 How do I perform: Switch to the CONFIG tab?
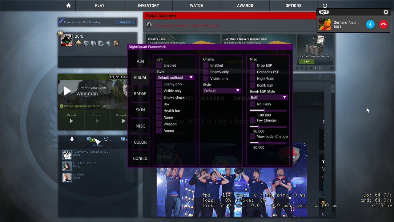tap(140, 158)
